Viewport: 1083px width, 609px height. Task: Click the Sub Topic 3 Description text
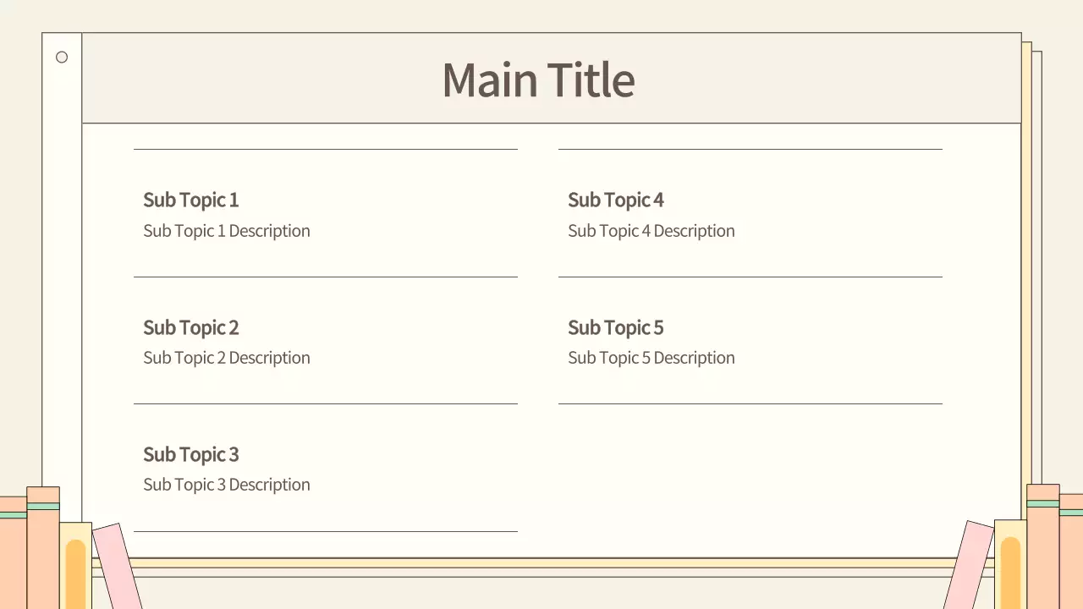pos(227,485)
